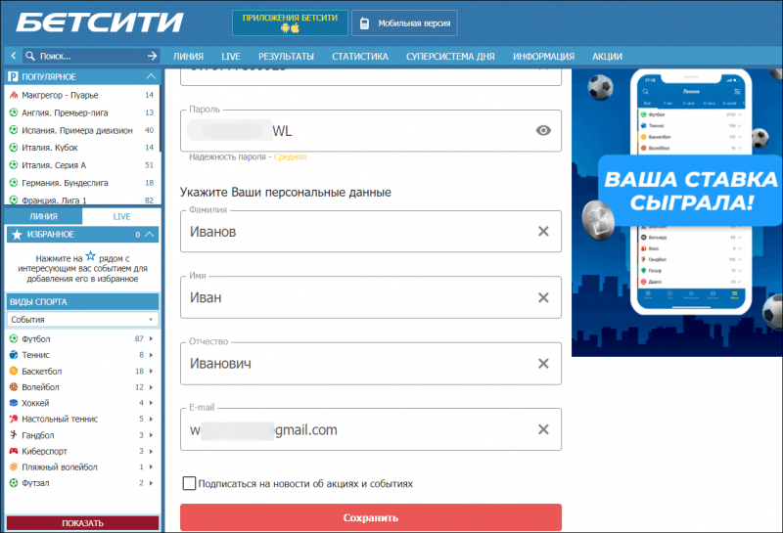Collapse the Популярное section
Screen dimensions: 783x533
(x=151, y=76)
